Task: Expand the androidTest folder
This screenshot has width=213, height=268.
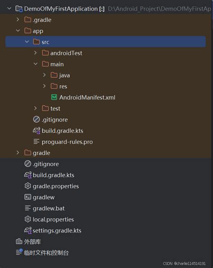Action: pos(35,53)
